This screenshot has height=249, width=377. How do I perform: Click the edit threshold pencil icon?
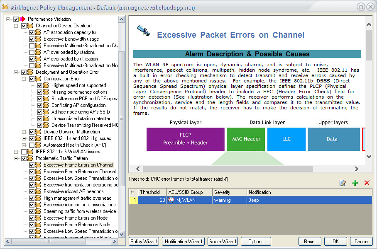[343, 183]
